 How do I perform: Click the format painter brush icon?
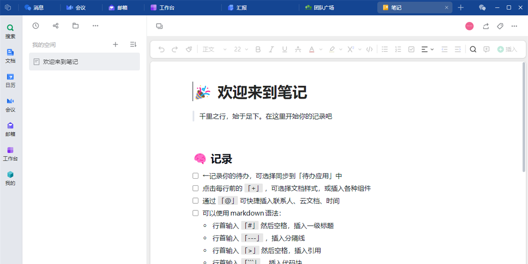coord(188,49)
